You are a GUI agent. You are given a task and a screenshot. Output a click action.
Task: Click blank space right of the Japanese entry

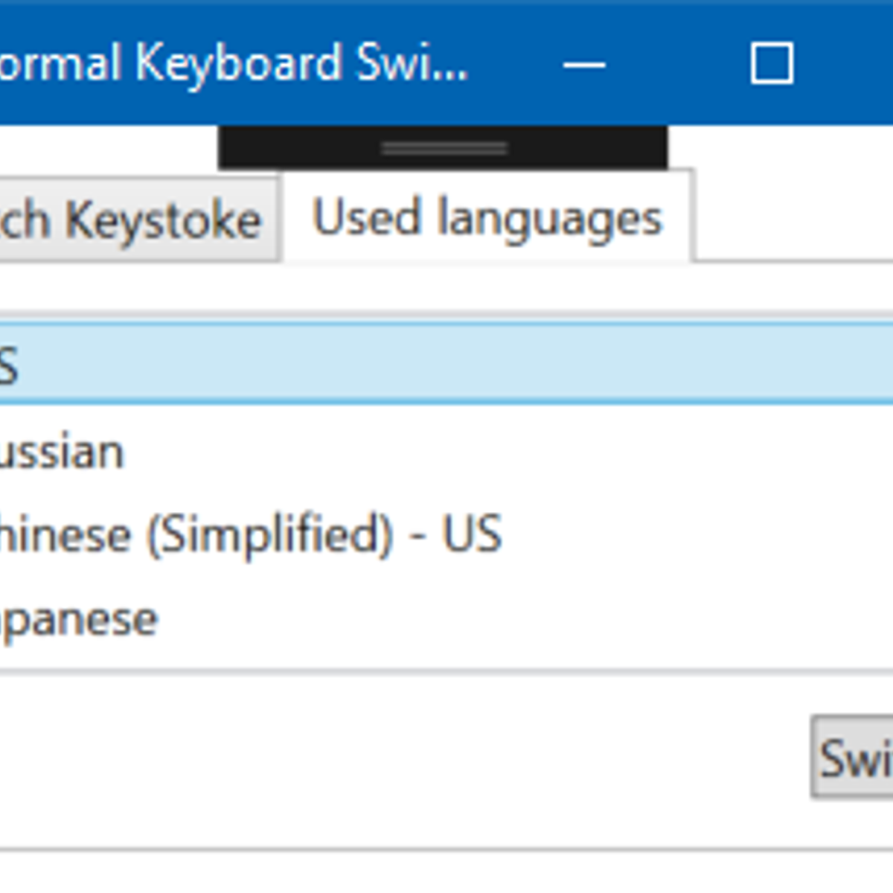coord(521,619)
